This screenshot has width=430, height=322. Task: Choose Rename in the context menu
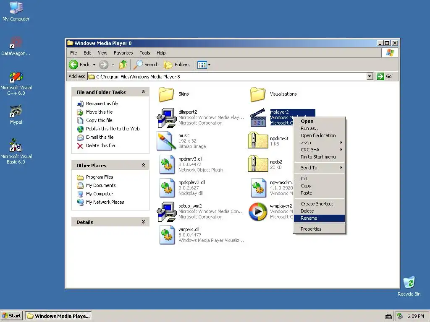tap(319, 218)
